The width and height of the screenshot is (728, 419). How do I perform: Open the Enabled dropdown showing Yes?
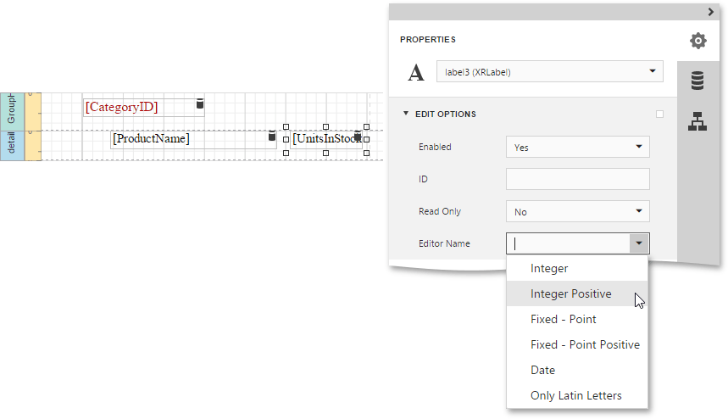(x=578, y=147)
